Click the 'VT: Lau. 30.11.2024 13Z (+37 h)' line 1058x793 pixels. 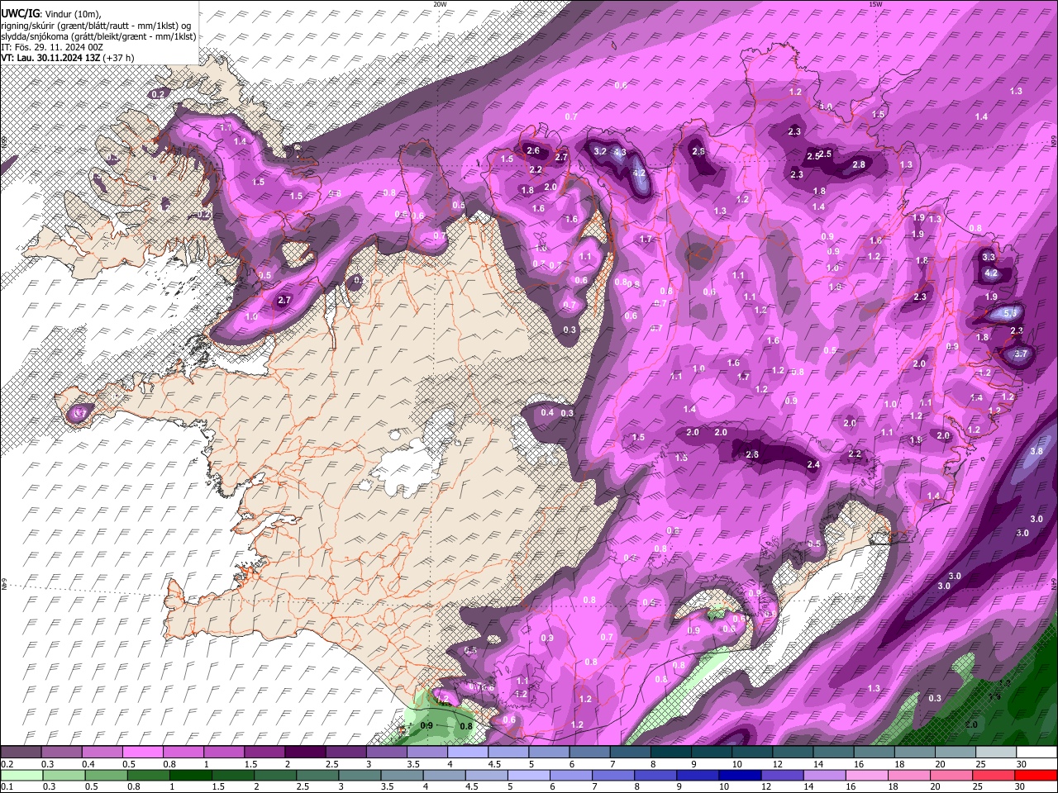[67, 58]
